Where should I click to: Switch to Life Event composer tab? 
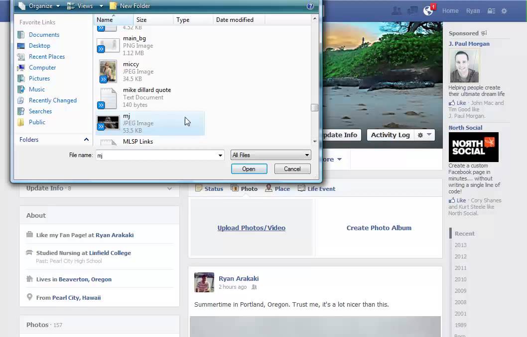pyautogui.click(x=316, y=188)
